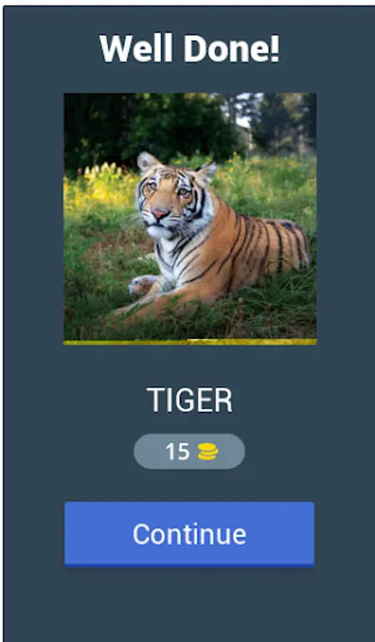This screenshot has width=375, height=642.
Task: Tap the number 15 in coin counter
Action: (178, 452)
